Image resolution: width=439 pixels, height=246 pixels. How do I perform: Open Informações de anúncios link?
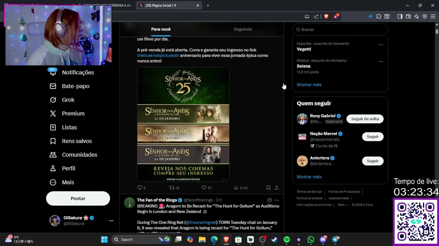point(314,205)
